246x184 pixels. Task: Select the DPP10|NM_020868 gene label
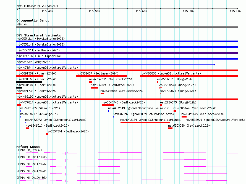29,150
